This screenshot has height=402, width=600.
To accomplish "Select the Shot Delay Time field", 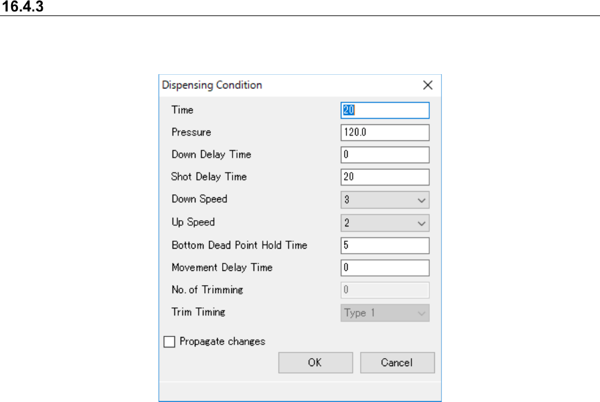I will (x=384, y=177).
